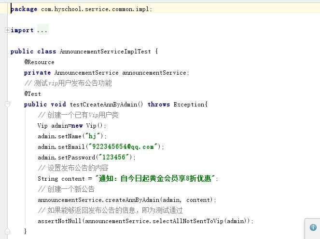This screenshot has height=239, width=320.
Task: Expand the folded import block
Action: point(7,30)
